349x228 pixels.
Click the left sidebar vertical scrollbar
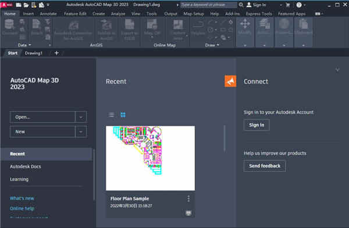pyautogui.click(x=94, y=174)
